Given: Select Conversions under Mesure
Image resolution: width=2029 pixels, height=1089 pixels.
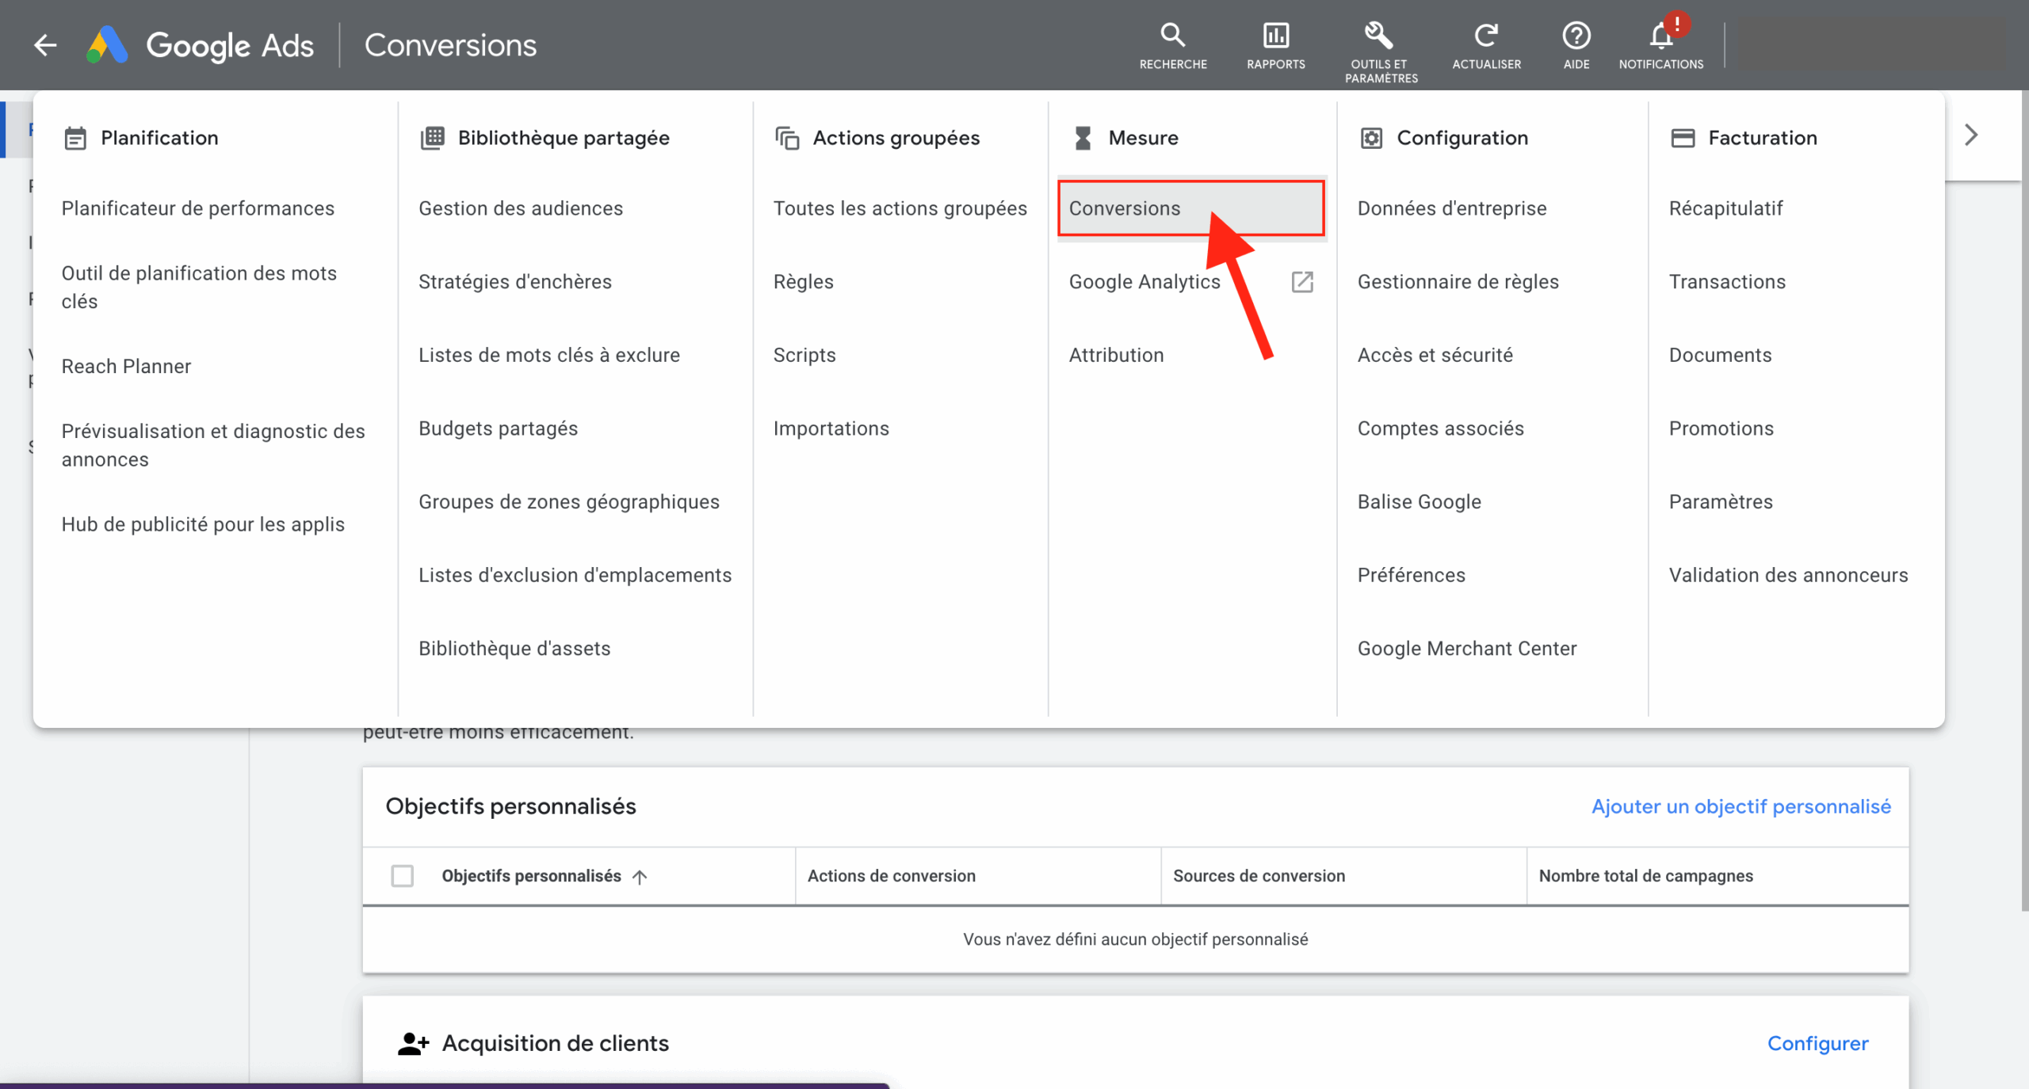Looking at the screenshot, I should pyautogui.click(x=1125, y=208).
